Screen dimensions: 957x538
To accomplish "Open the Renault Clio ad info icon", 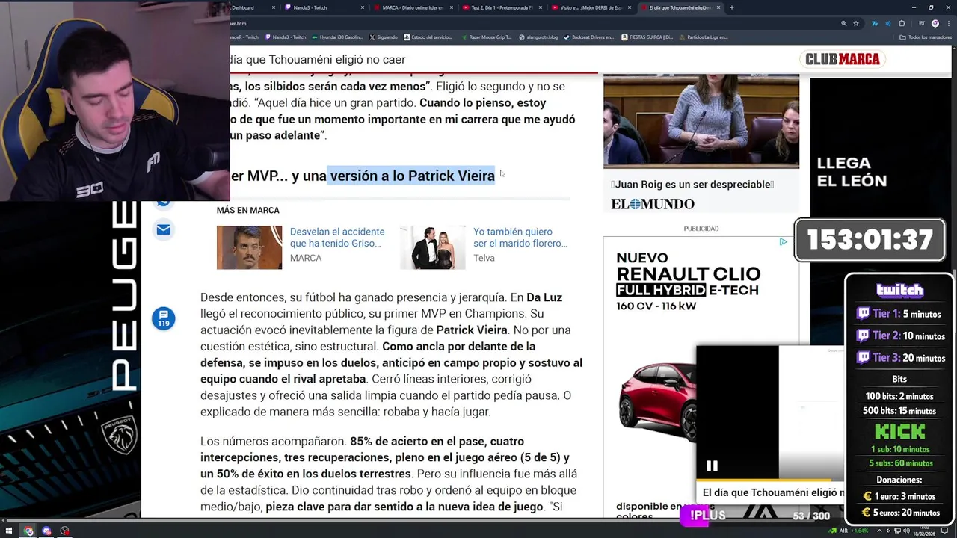I will (783, 242).
